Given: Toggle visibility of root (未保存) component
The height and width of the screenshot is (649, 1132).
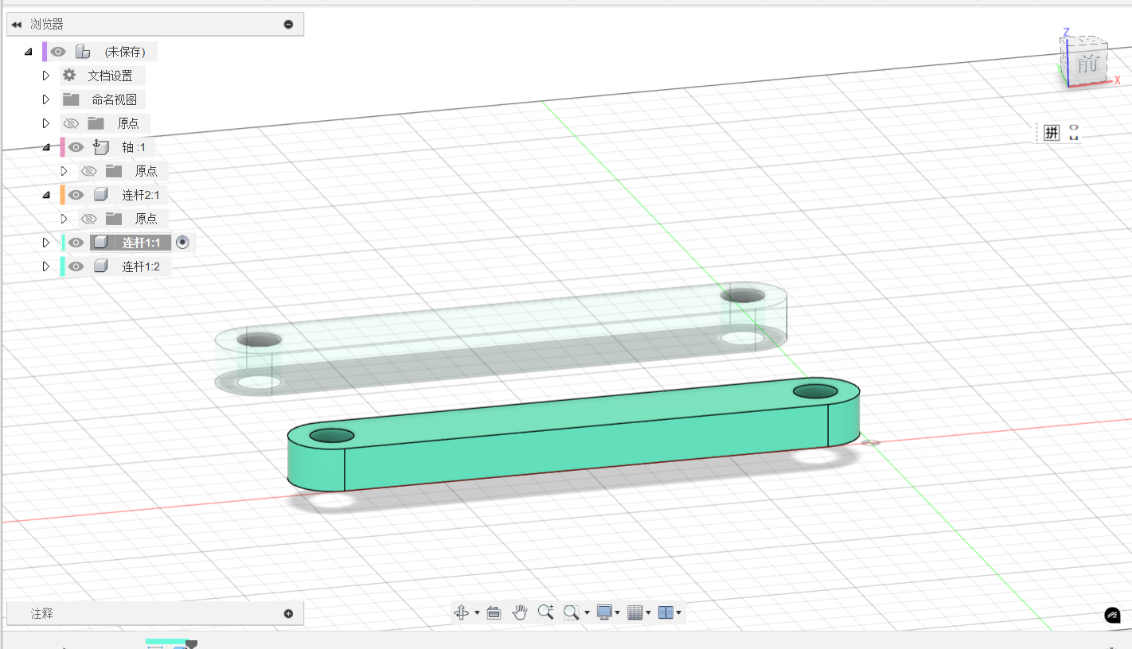Looking at the screenshot, I should (x=58, y=52).
